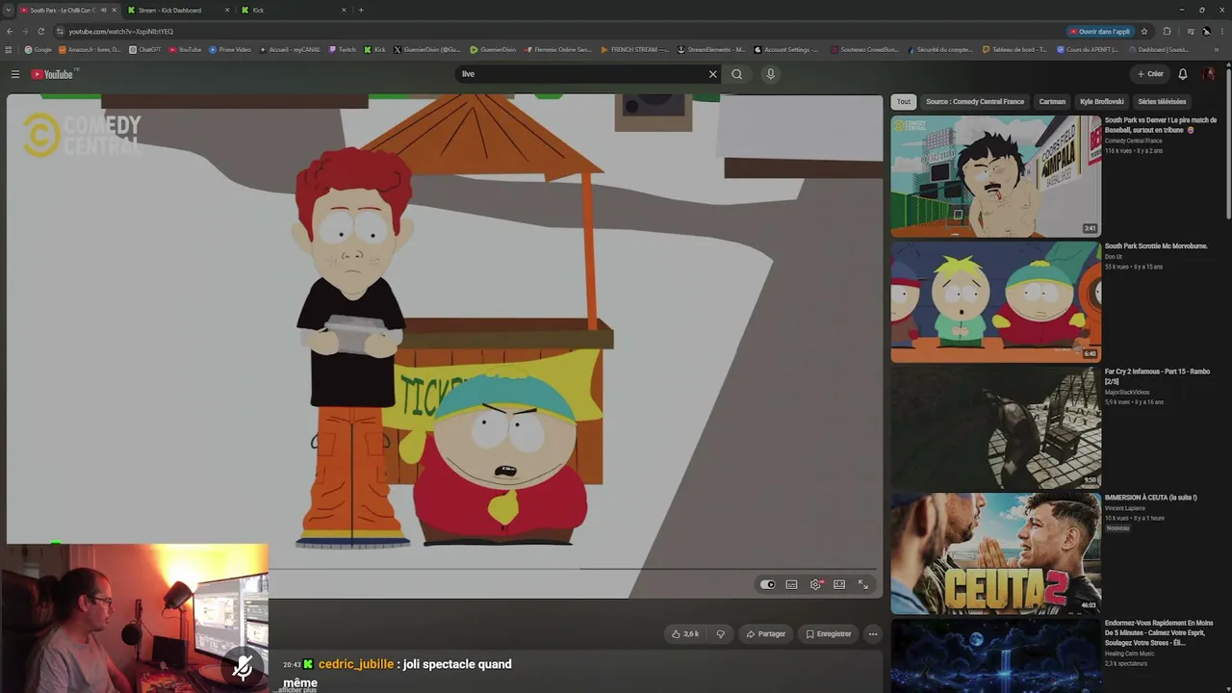Image resolution: width=1232 pixels, height=693 pixels.
Task: Switch to the Kick browser tab
Action: tap(293, 10)
